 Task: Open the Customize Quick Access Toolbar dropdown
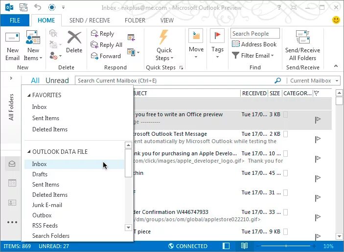point(63,7)
